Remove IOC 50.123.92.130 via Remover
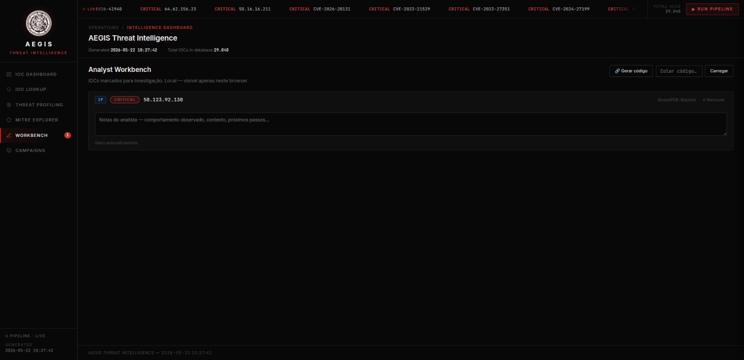 click(713, 100)
